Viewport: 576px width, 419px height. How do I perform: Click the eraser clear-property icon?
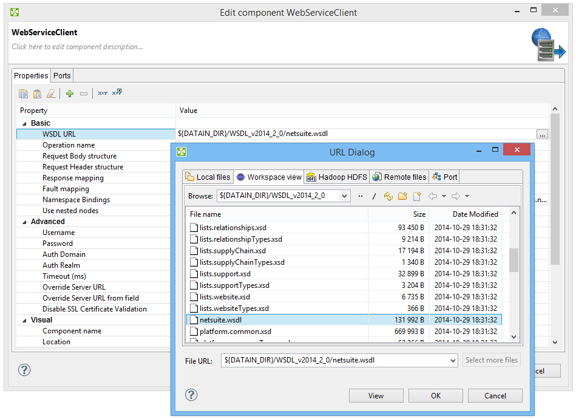point(51,94)
